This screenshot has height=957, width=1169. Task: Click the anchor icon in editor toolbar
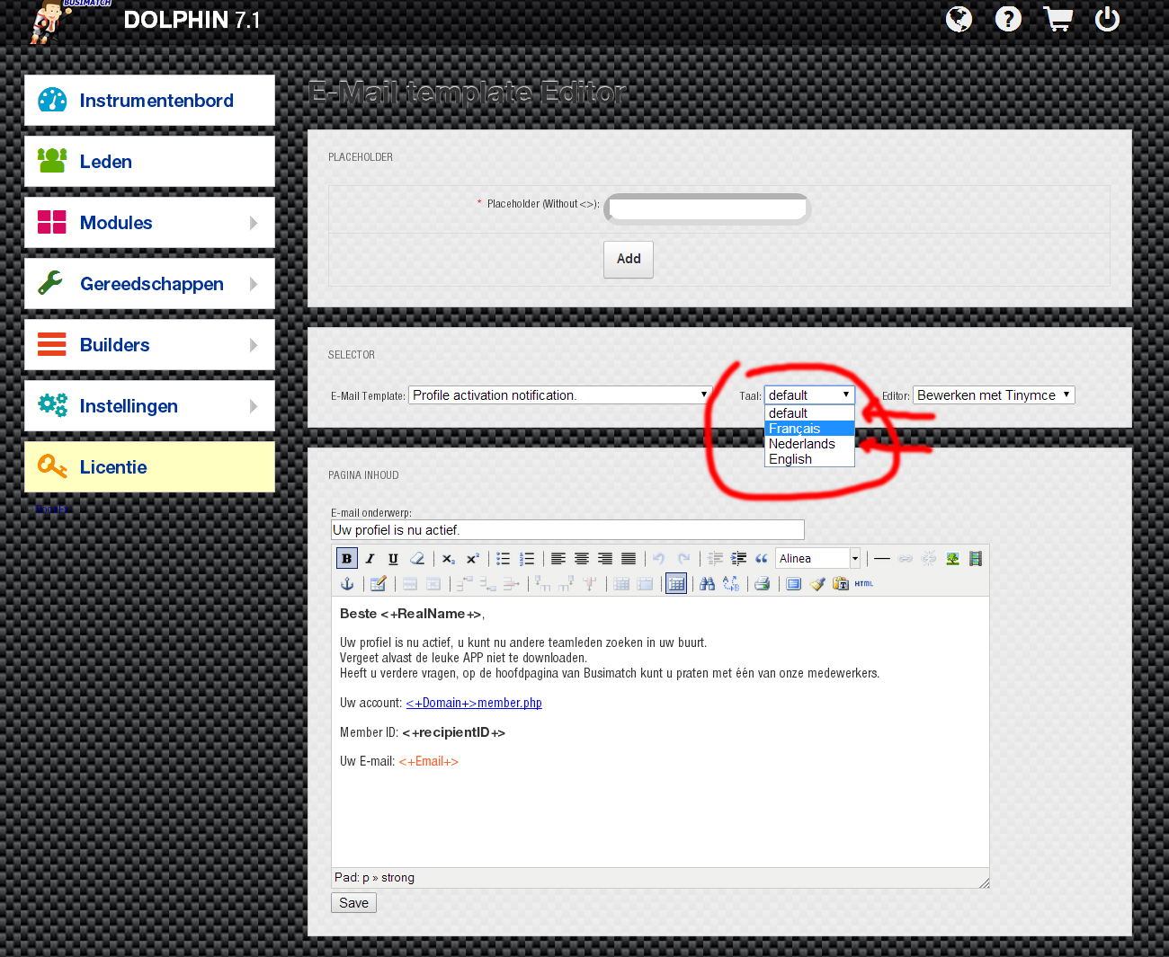347,584
